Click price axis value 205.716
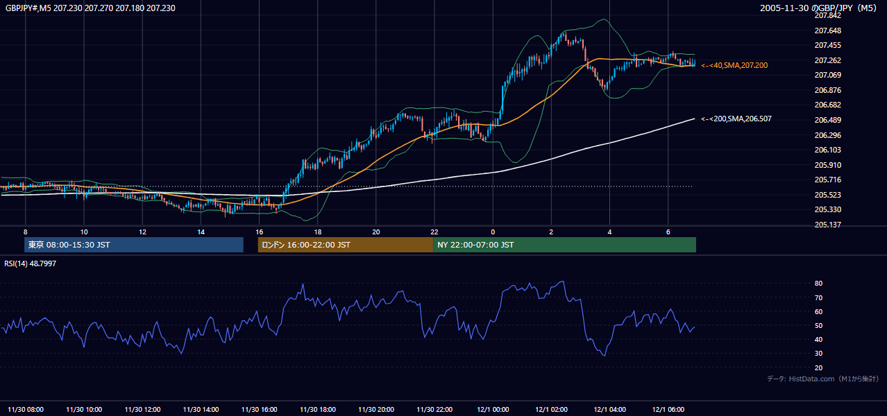The width and height of the screenshot is (887, 416). pyautogui.click(x=827, y=180)
